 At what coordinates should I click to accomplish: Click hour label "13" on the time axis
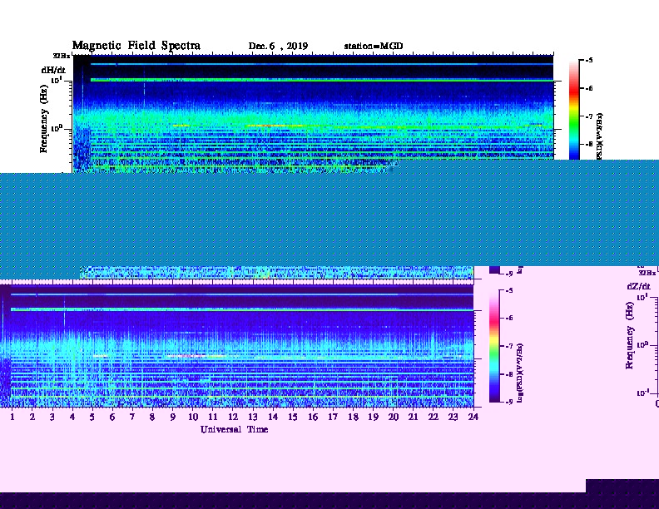253,417
